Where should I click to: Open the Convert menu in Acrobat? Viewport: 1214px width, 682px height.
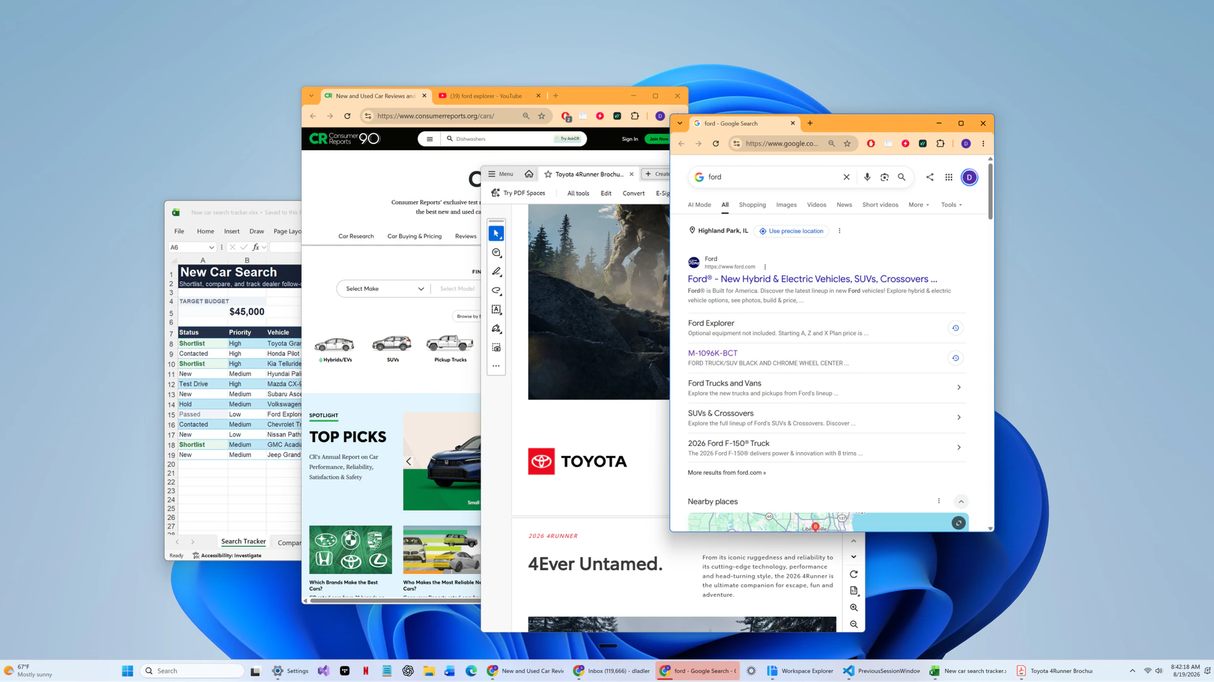pyautogui.click(x=633, y=193)
